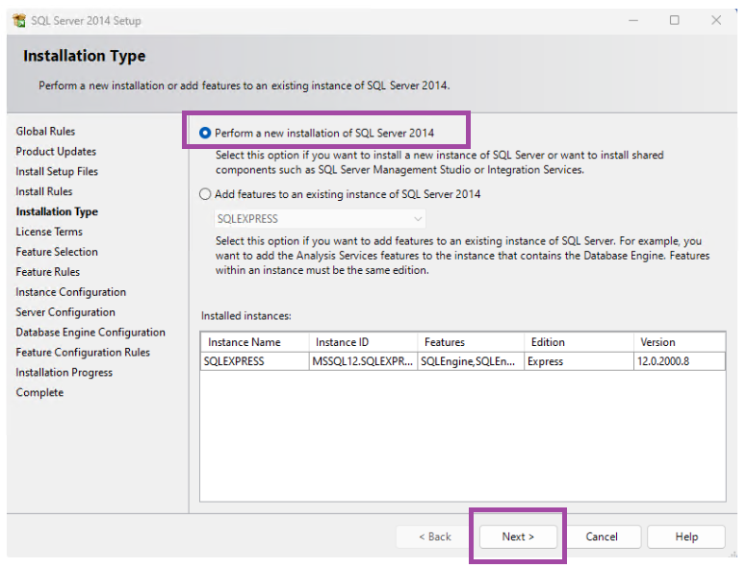Select Add features to existing instance radio

pos(205,194)
